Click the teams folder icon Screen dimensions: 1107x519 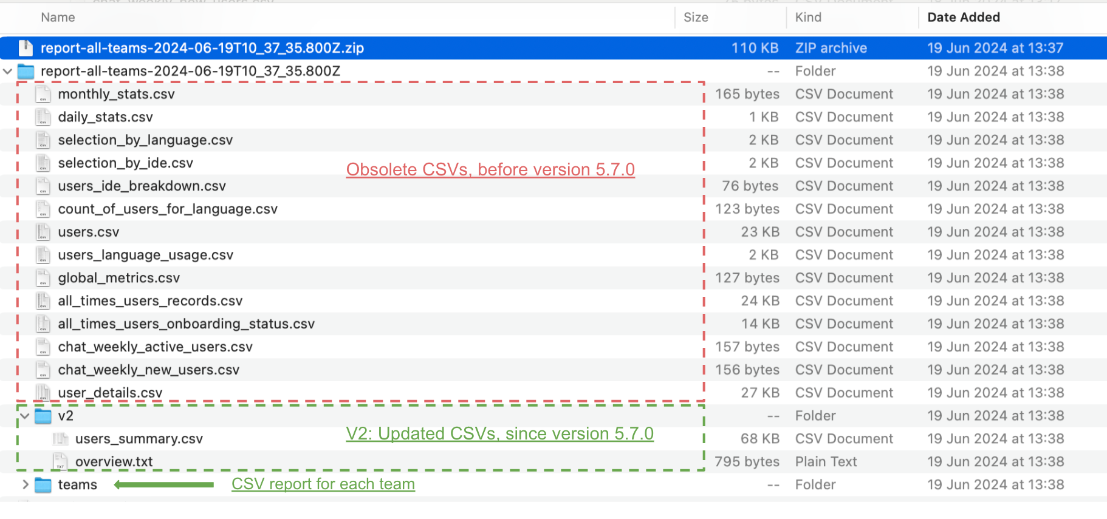pyautogui.click(x=43, y=485)
